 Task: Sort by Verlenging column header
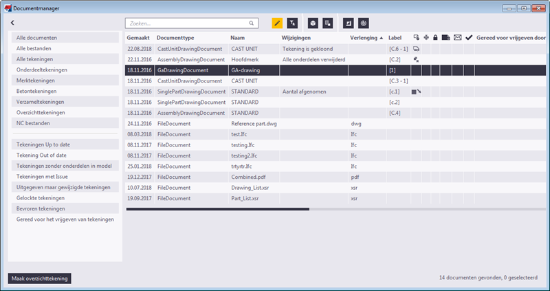pos(366,38)
